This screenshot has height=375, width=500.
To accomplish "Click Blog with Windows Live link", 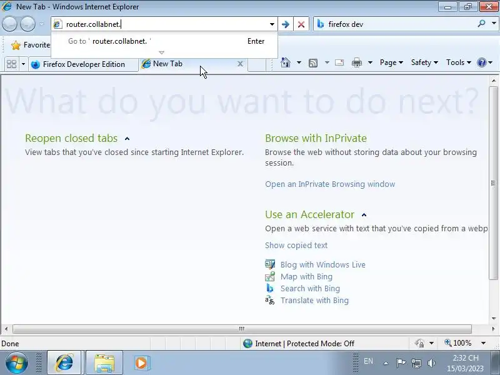I will [323, 264].
